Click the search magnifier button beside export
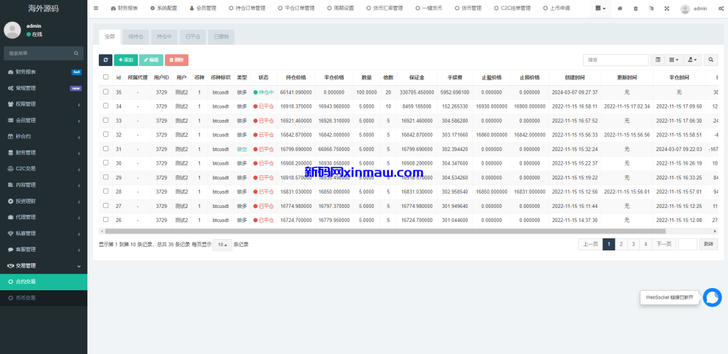The height and width of the screenshot is (354, 728). coord(710,60)
